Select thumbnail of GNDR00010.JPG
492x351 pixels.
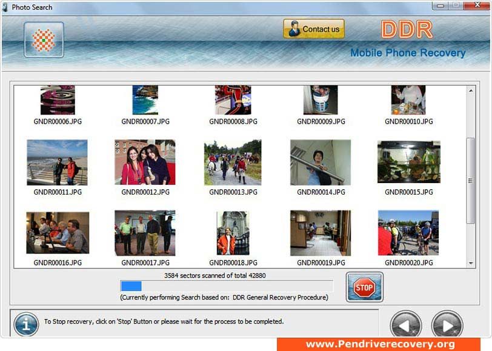pos(408,100)
